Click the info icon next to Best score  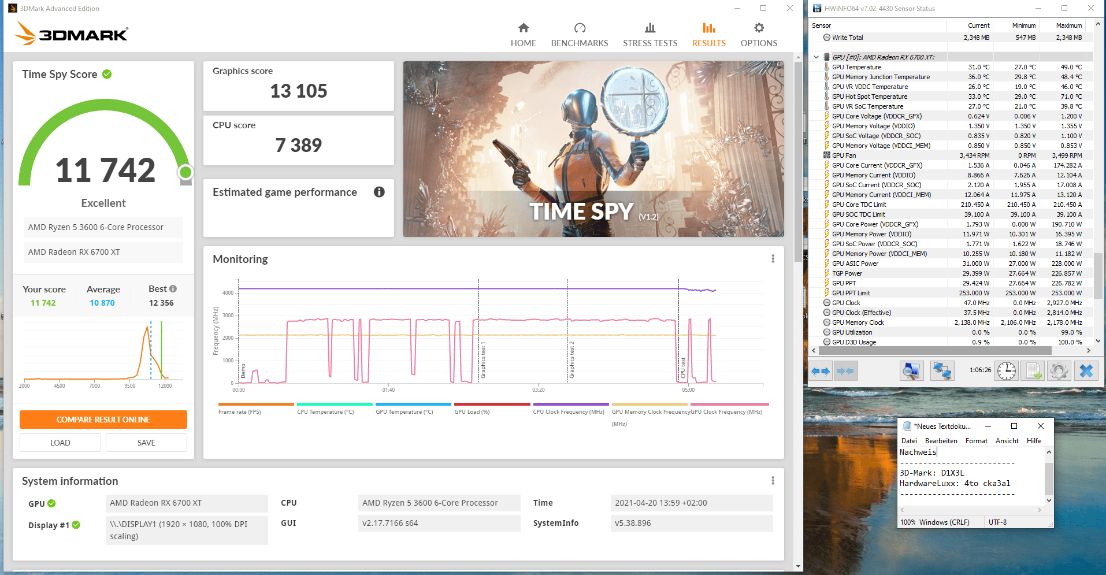coord(173,288)
